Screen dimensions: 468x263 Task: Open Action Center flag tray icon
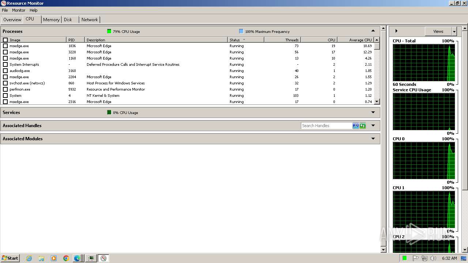point(415,258)
